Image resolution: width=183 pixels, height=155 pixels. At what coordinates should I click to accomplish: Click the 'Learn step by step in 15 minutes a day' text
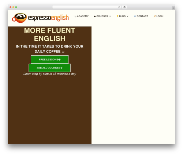tap(50, 74)
